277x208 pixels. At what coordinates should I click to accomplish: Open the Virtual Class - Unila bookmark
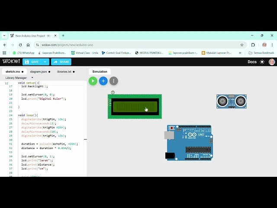85,53
